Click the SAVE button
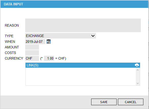The width and height of the screenshot is (149, 109). click(104, 102)
